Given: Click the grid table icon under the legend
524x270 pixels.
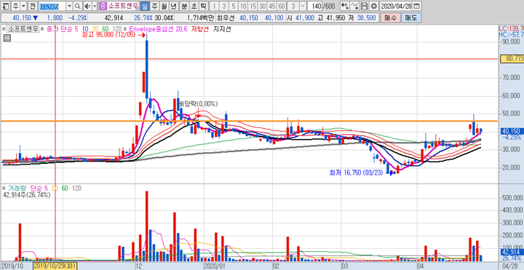Looking at the screenshot, I should coord(7,38).
